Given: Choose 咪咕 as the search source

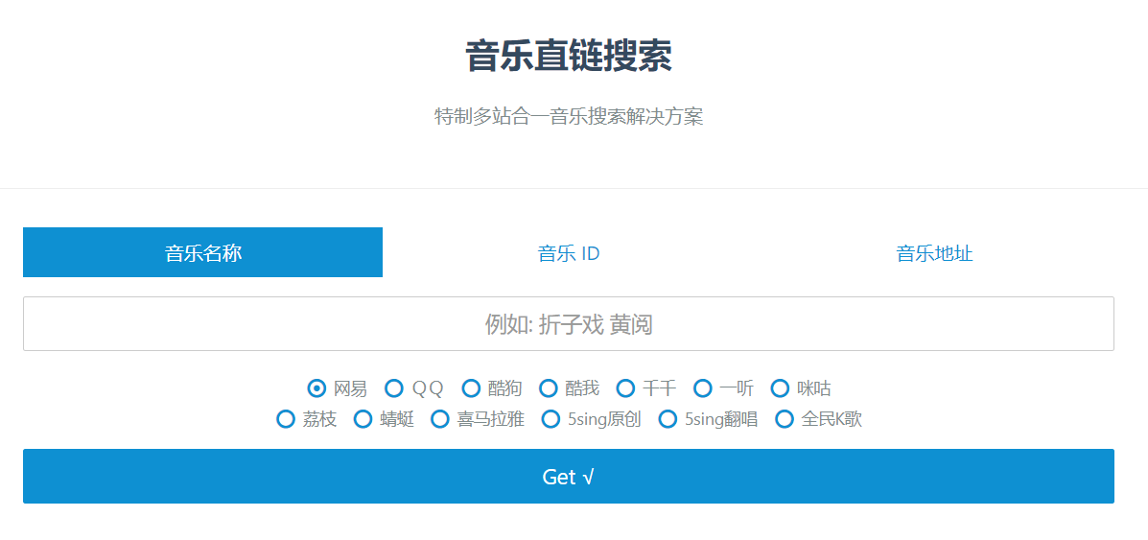Looking at the screenshot, I should point(780,387).
